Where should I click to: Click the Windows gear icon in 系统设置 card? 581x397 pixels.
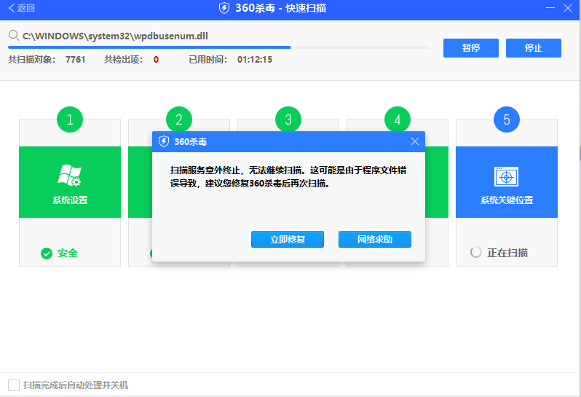click(70, 176)
